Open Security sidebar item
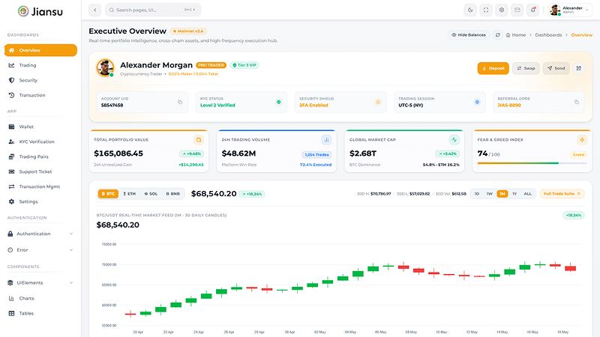Image resolution: width=600 pixels, height=337 pixels. (x=40, y=80)
